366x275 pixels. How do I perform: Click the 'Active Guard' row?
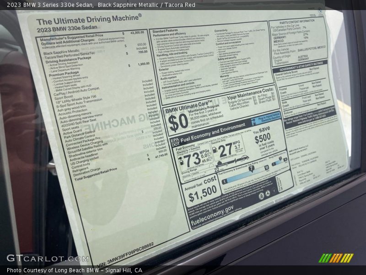(x=73, y=132)
